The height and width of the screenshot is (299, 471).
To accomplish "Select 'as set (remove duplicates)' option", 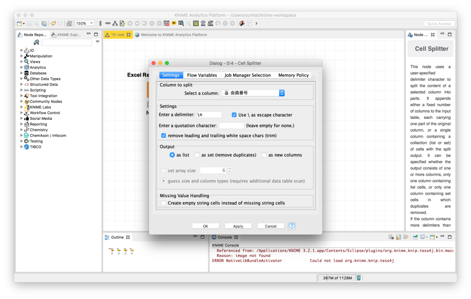I will point(197,155).
